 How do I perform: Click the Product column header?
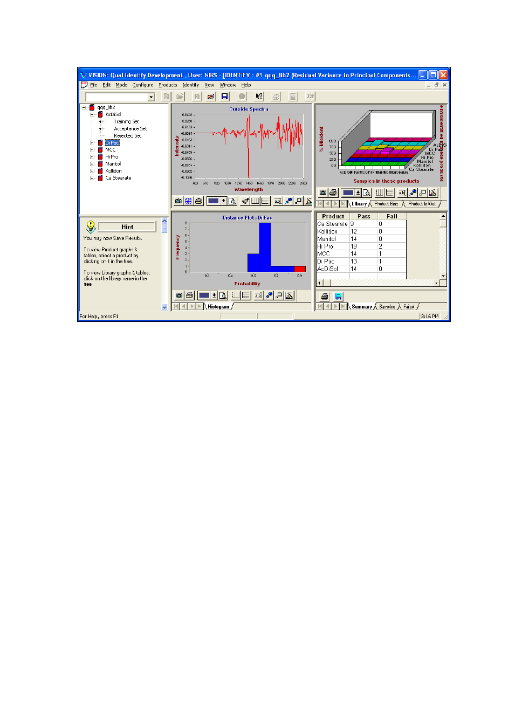[x=333, y=216]
